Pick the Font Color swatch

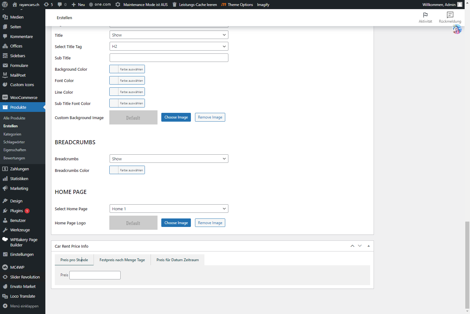[x=127, y=80]
